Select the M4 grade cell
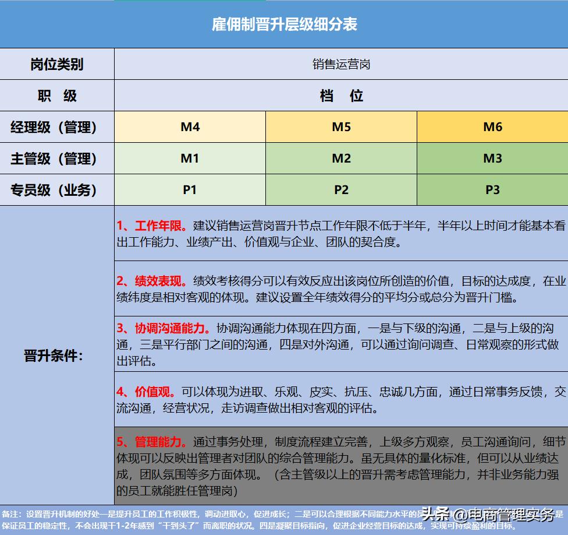Image resolution: width=568 pixels, height=535 pixels. pyautogui.click(x=190, y=127)
